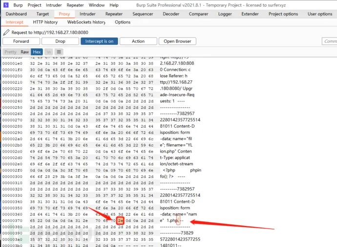Switch to the Intruder tool tab

tap(87, 14)
